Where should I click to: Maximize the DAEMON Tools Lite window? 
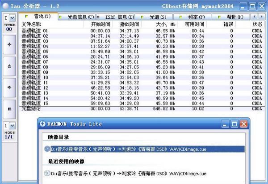[x=234, y=124]
